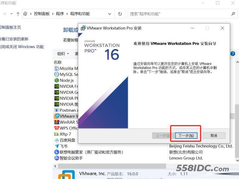Click 程序 in the breadcrumb path
The width and height of the screenshot is (239, 179).
[x=60, y=14]
